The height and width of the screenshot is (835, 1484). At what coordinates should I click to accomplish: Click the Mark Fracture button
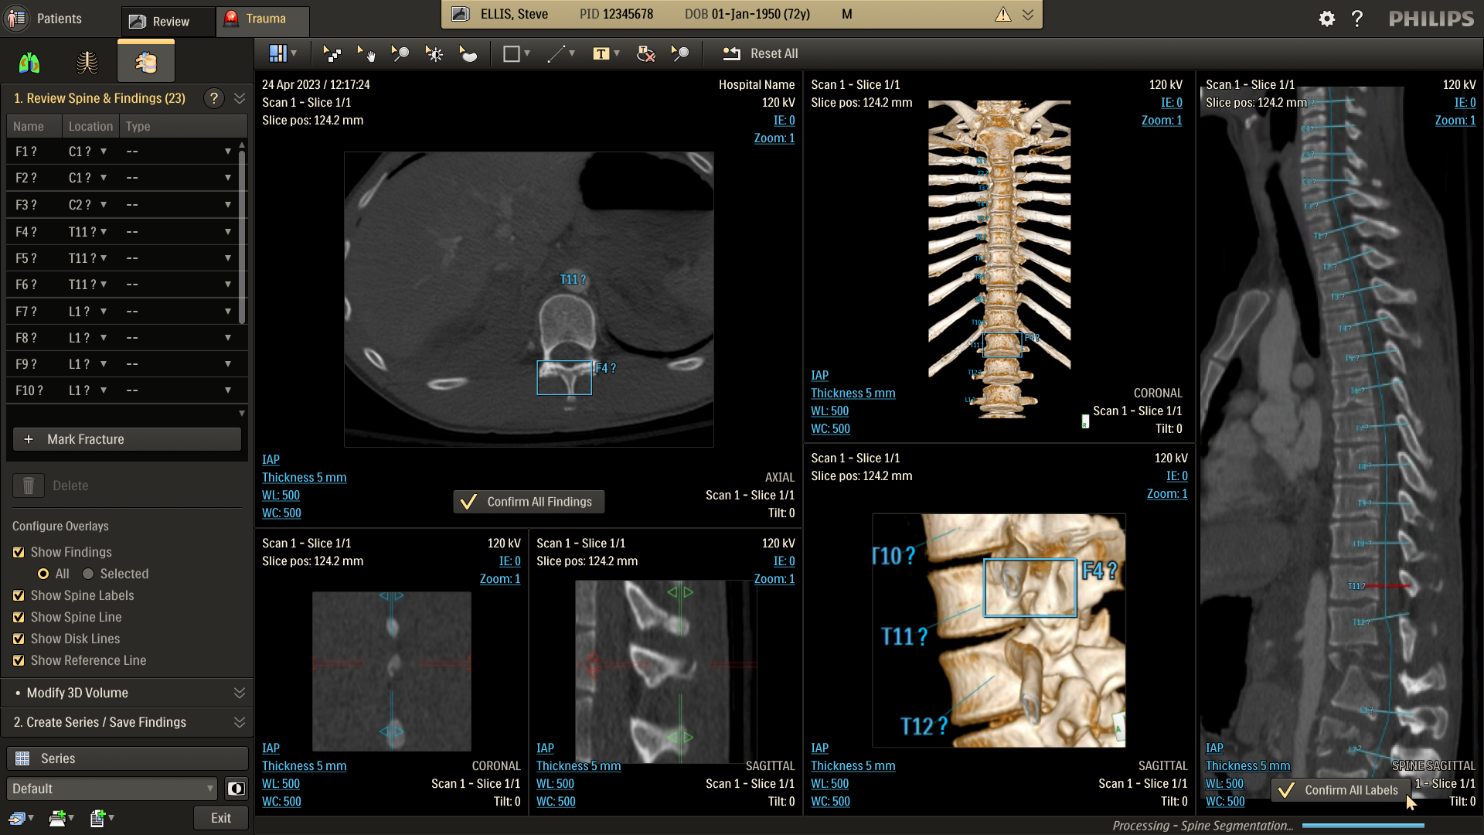[127, 439]
